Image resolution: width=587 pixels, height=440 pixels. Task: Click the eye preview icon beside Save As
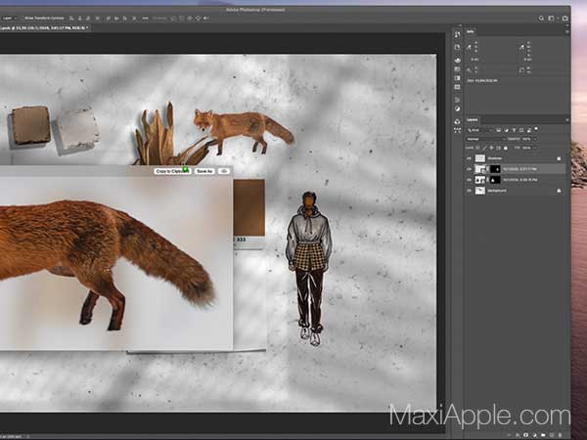pyautogui.click(x=224, y=171)
